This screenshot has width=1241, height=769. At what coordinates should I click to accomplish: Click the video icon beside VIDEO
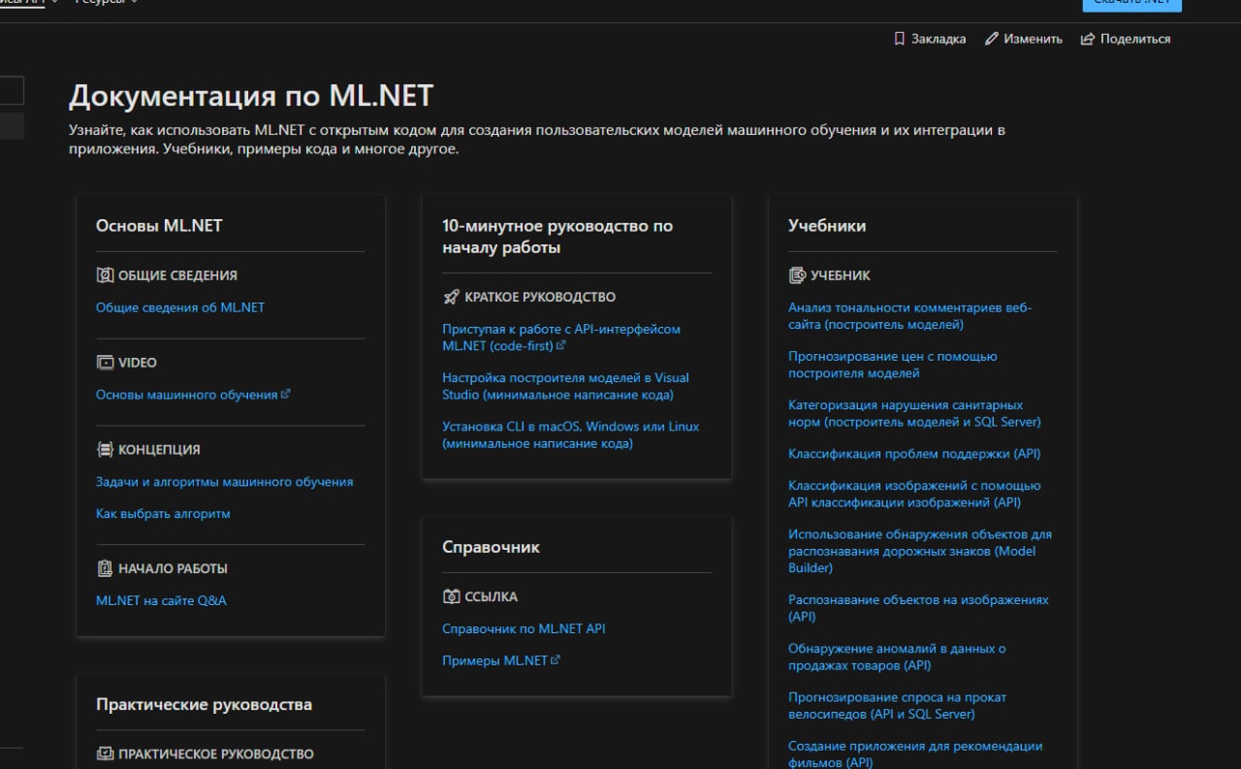105,363
